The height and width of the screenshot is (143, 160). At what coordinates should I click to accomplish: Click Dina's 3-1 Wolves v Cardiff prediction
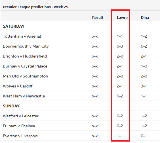144,86
